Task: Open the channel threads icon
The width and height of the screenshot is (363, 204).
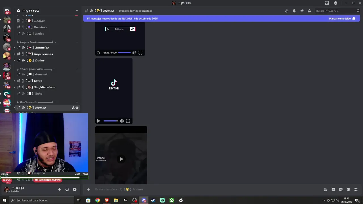Action: click(x=286, y=11)
